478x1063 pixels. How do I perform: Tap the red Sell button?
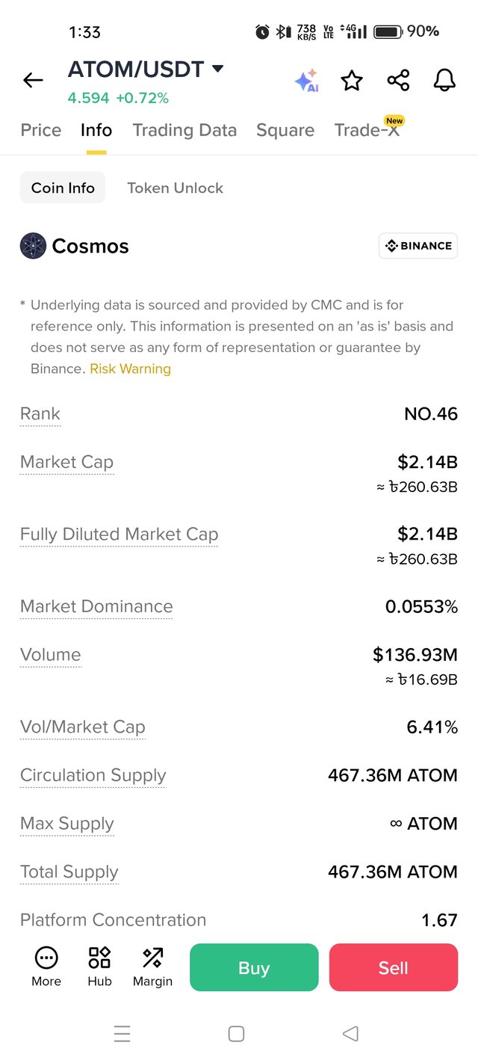(x=394, y=967)
